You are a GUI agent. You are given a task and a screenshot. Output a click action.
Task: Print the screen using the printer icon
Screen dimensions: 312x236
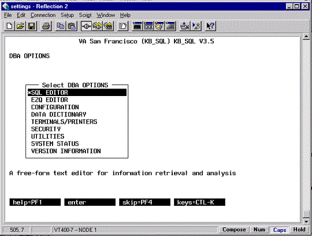tap(46, 26)
